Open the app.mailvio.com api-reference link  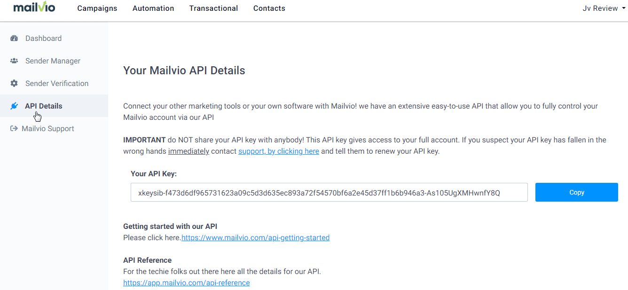(x=187, y=283)
